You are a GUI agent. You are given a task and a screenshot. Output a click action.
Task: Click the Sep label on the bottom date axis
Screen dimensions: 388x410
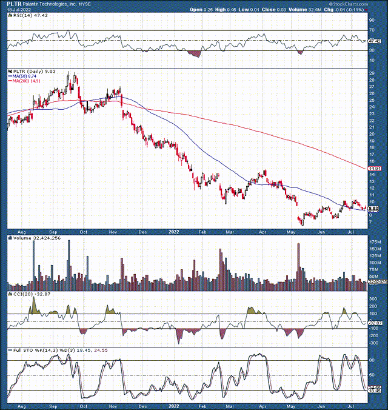pos(53,406)
